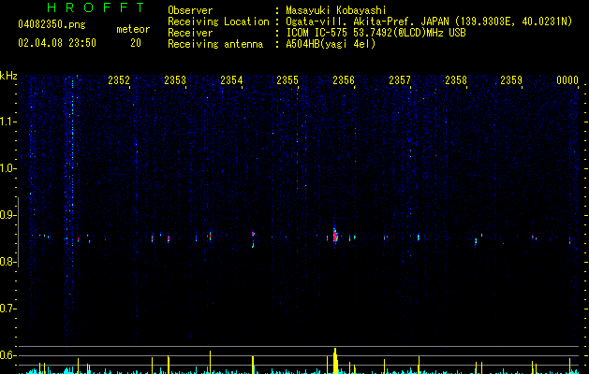Click the 2359 time marker
The width and height of the screenshot is (589, 374).
click(511, 80)
